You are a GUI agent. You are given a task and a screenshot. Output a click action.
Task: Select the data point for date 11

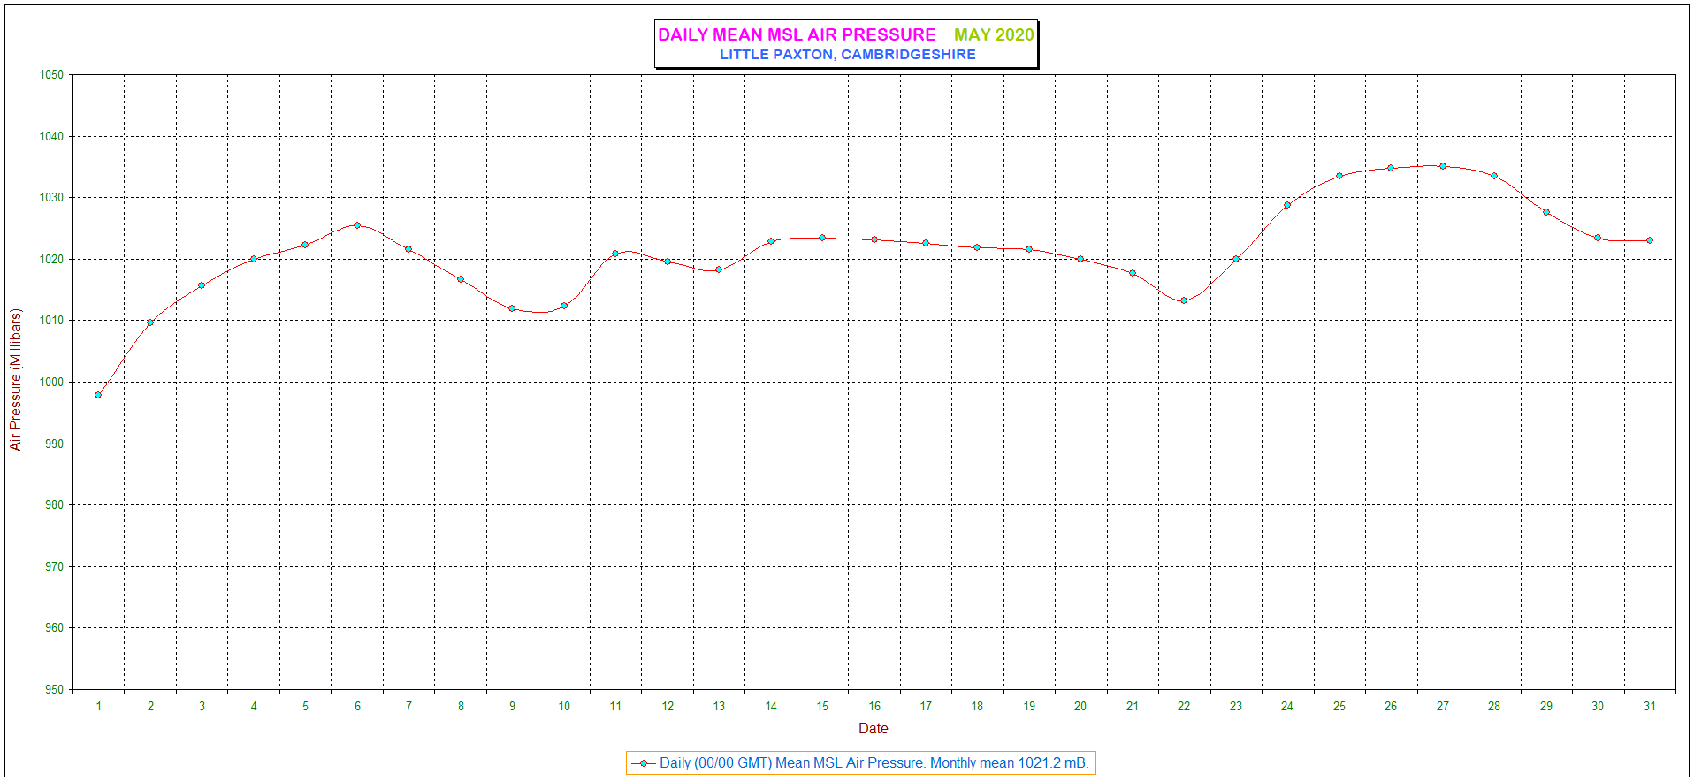pos(615,254)
